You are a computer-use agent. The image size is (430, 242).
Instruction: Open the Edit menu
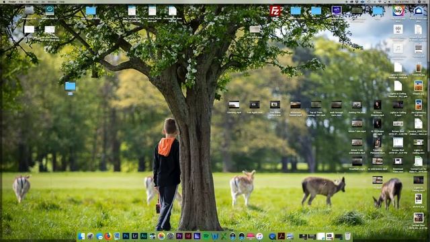tap(28, 1)
